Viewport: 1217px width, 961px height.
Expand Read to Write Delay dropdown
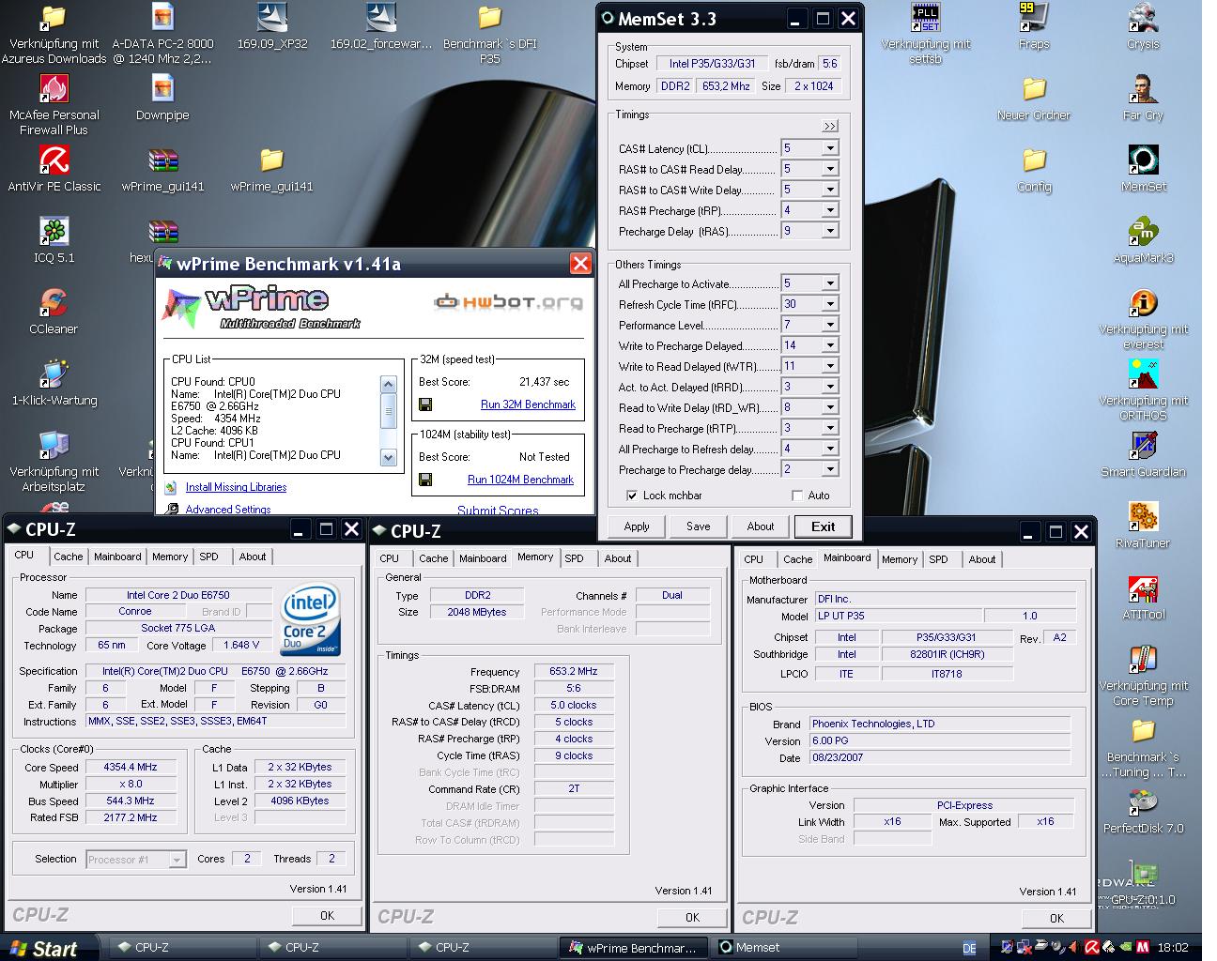tap(829, 407)
